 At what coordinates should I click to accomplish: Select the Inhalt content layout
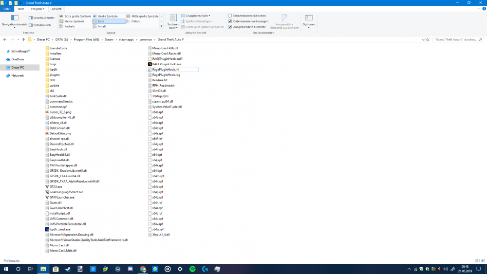[99, 26]
